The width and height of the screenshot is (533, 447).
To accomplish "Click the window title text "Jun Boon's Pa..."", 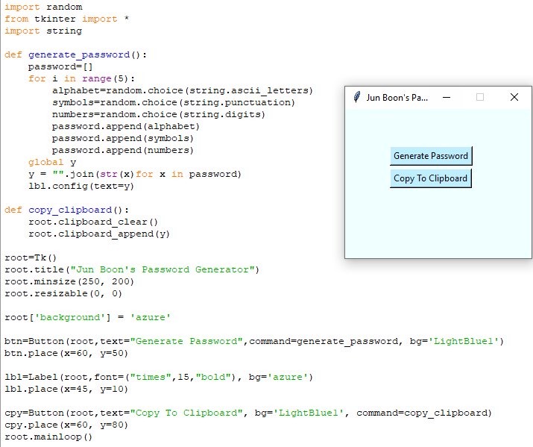I will coord(397,97).
